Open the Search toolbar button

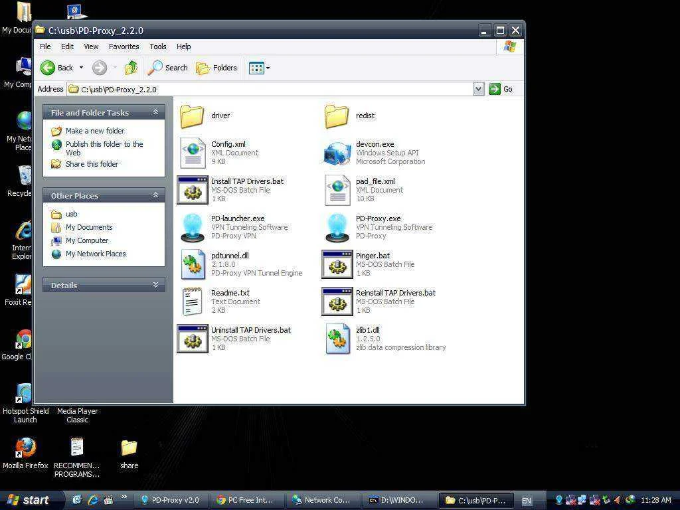pyautogui.click(x=168, y=68)
